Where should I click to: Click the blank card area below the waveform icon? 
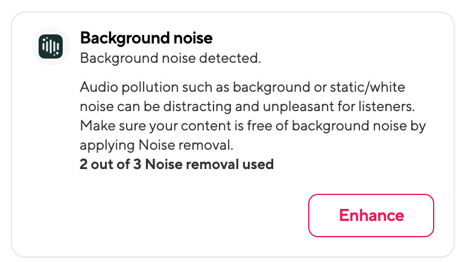coord(51,151)
